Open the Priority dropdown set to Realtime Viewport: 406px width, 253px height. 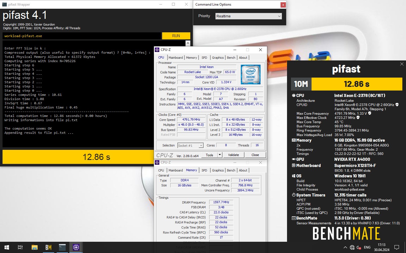pyautogui.click(x=249, y=16)
